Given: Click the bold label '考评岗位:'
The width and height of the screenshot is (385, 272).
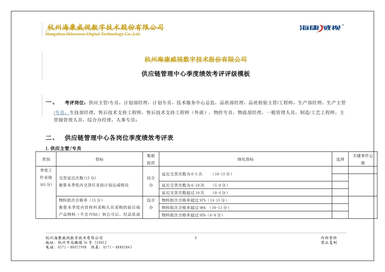Looking at the screenshot, I should [x=75, y=102].
